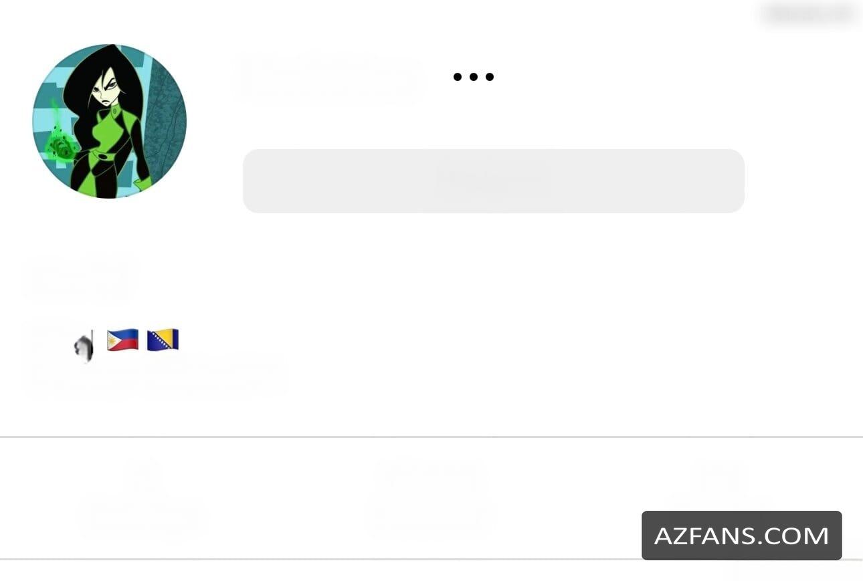The width and height of the screenshot is (863, 581).
Task: Click the blurred text left of the flags
Action: [45, 341]
